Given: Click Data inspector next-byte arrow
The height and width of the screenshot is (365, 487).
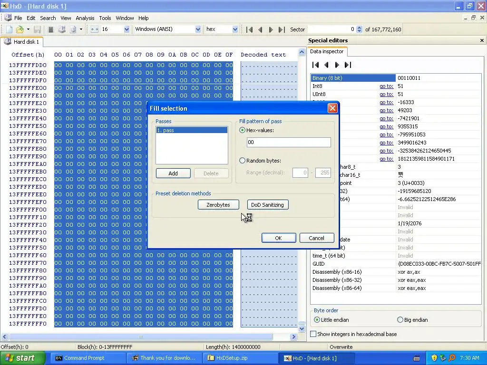Looking at the screenshot, I should (337, 65).
